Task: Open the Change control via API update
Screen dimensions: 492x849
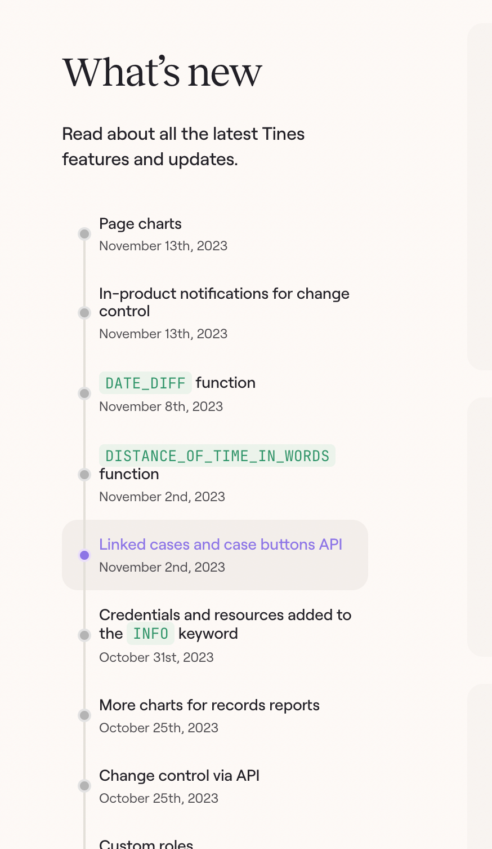Action: tap(179, 776)
